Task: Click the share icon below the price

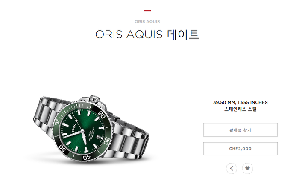Action: pyautogui.click(x=232, y=168)
